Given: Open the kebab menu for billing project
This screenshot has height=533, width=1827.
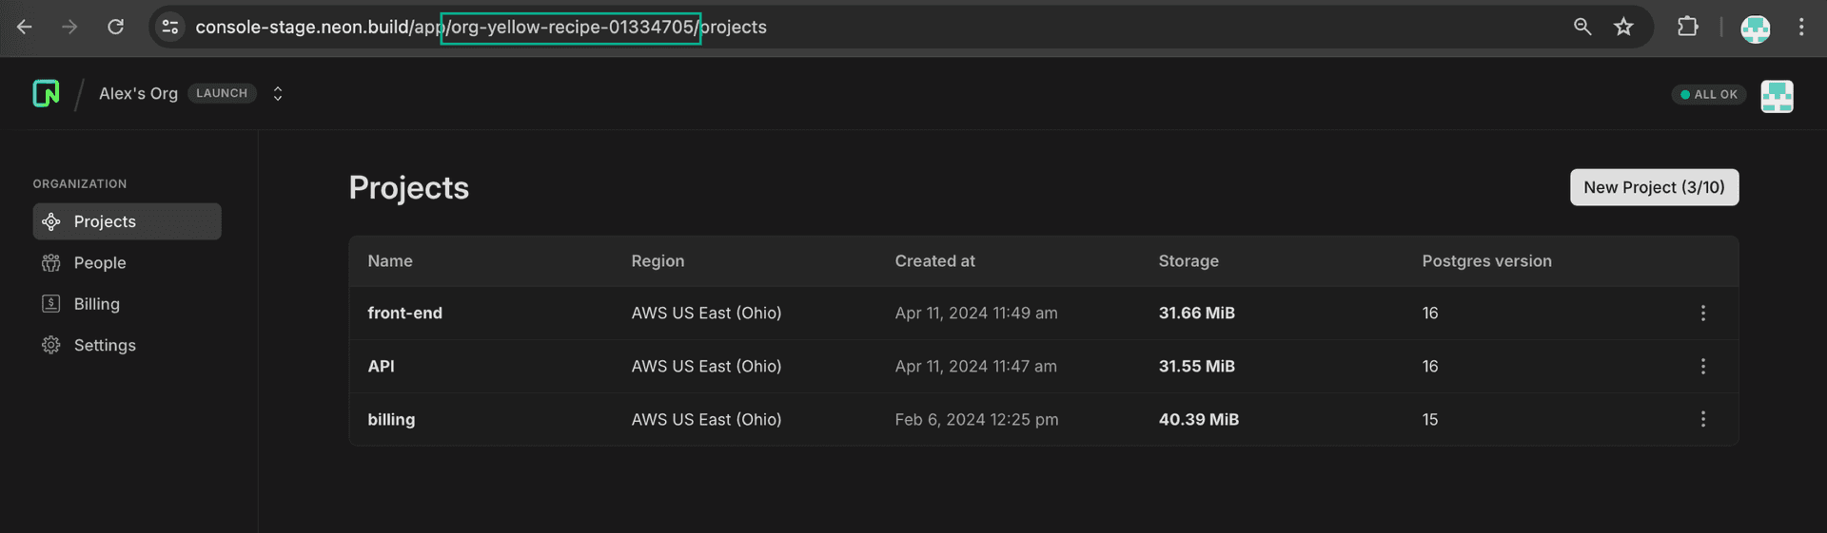Looking at the screenshot, I should (x=1702, y=419).
